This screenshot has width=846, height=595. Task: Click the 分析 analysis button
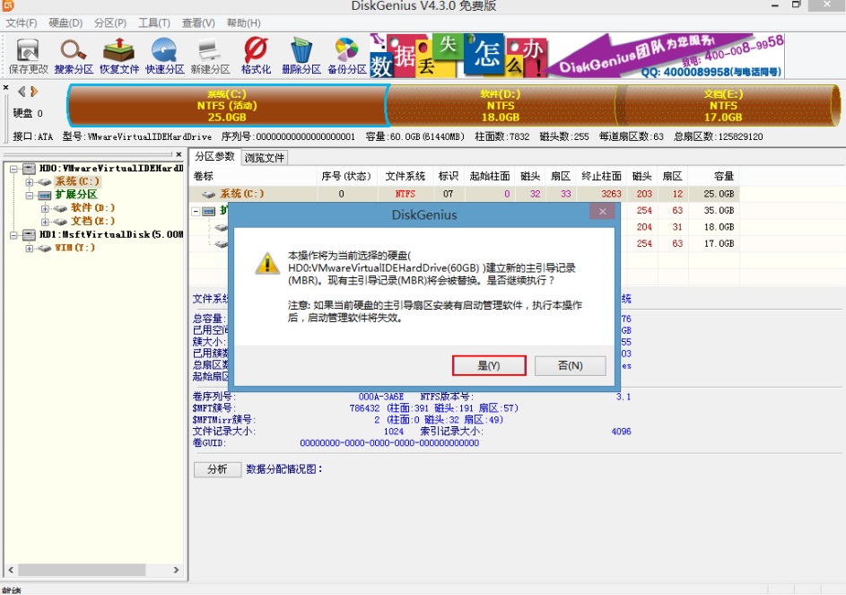tap(217, 468)
